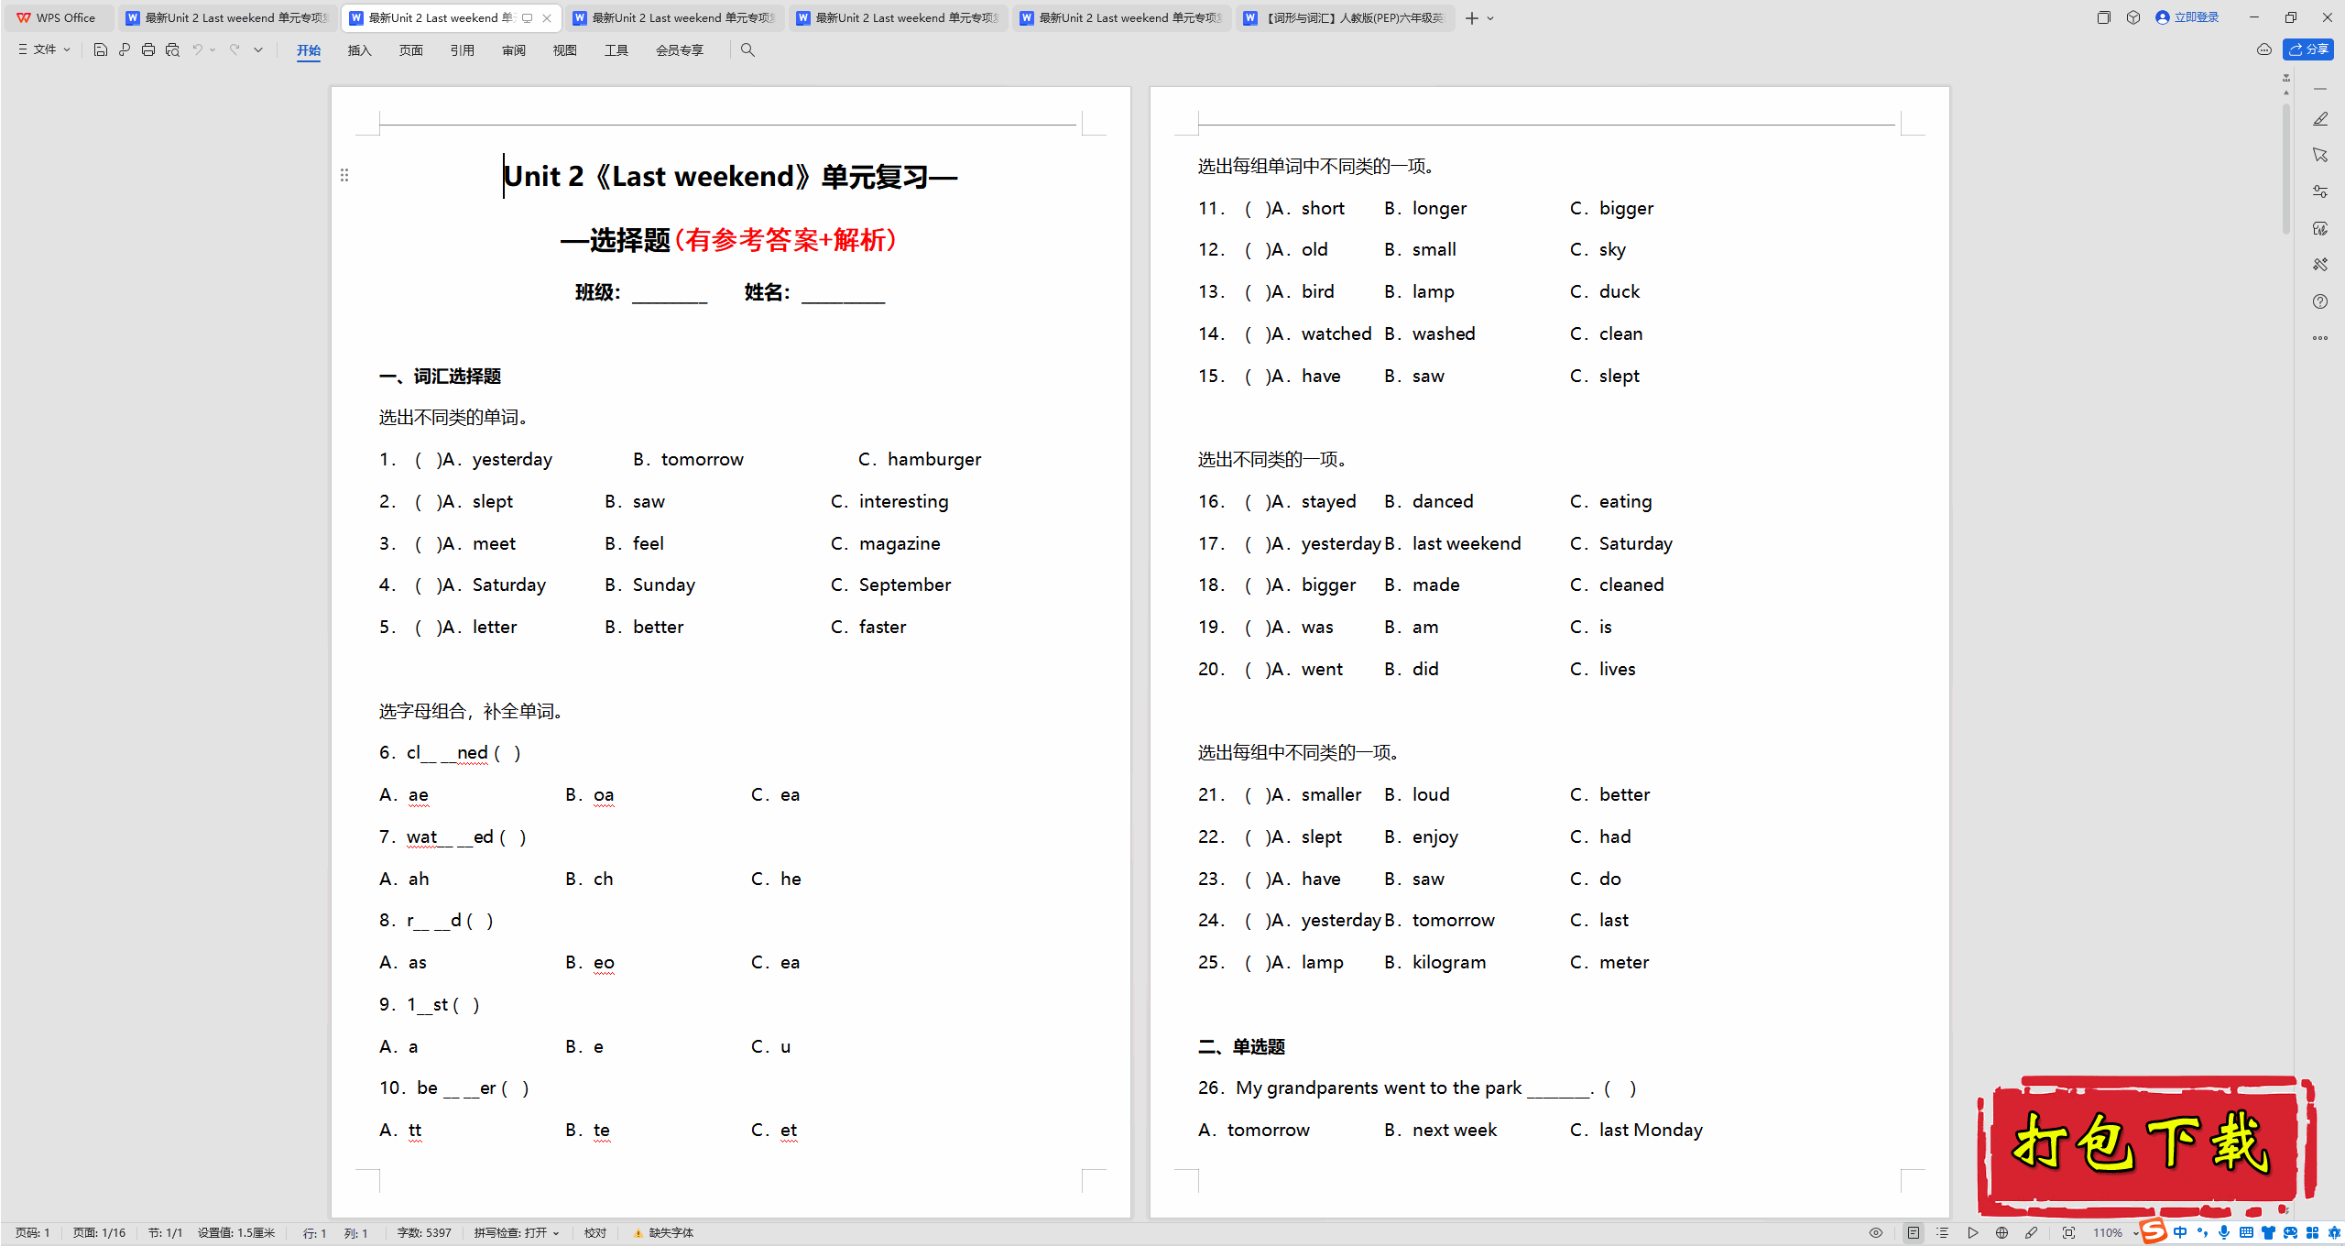Switch to the 词形与词汇 人教版 document tab

point(1345,17)
